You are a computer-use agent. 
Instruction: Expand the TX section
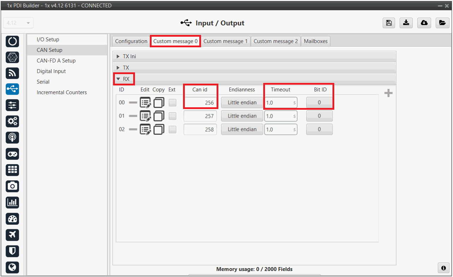coord(126,67)
